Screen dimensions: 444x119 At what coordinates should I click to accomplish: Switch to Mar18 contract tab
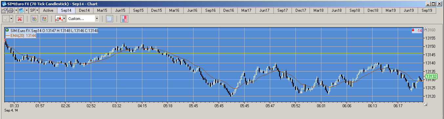click(x=319, y=10)
